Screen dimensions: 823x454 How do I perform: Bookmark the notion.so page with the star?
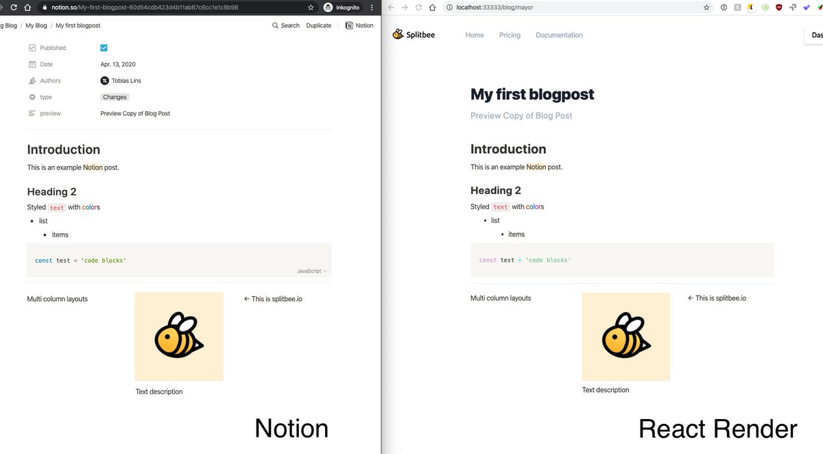click(311, 8)
